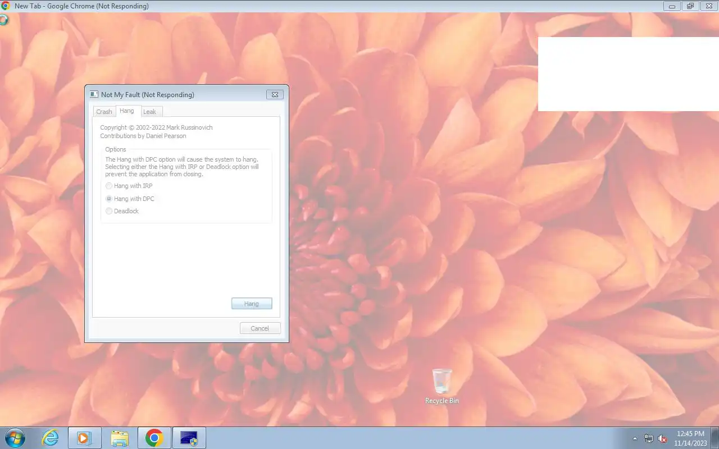719x449 pixels.
Task: Select the Hang tab
Action: [127, 111]
